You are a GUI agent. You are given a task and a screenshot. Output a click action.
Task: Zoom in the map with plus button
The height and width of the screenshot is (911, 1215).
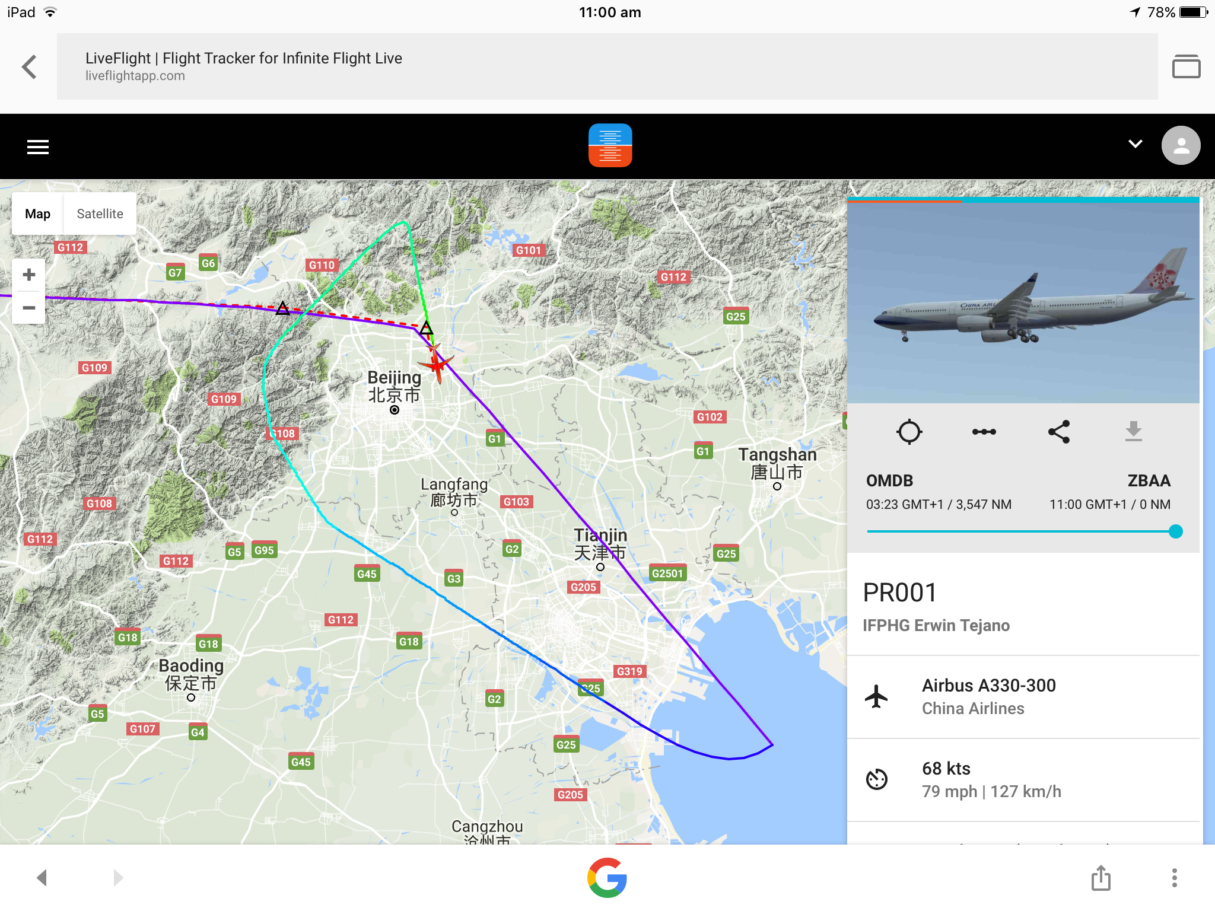point(28,275)
